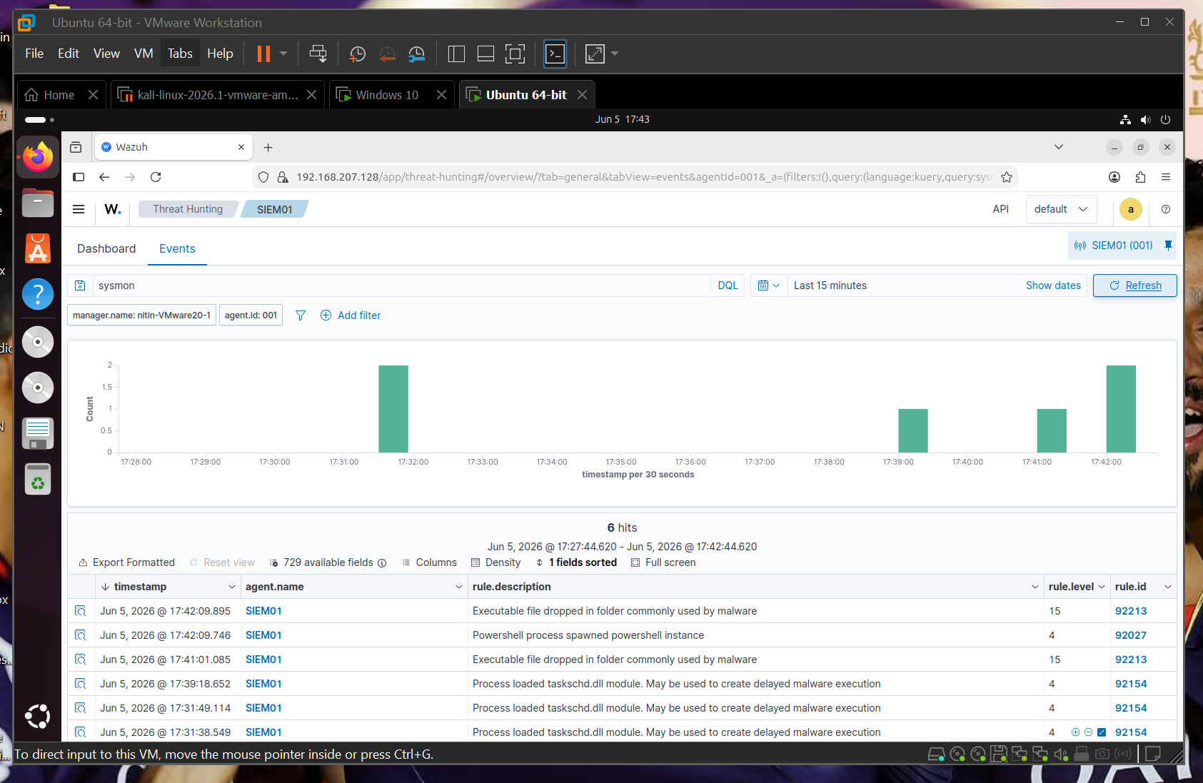Open the VMware File menu

point(34,54)
